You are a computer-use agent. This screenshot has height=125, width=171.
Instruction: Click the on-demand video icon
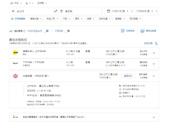(x=120, y=93)
